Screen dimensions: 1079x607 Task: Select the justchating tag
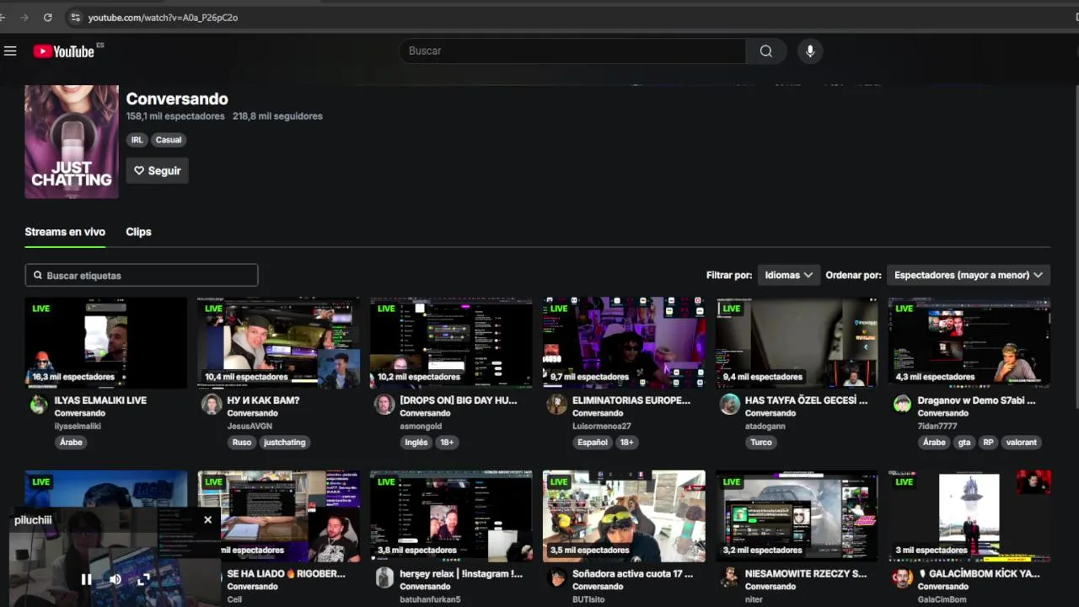coord(284,443)
